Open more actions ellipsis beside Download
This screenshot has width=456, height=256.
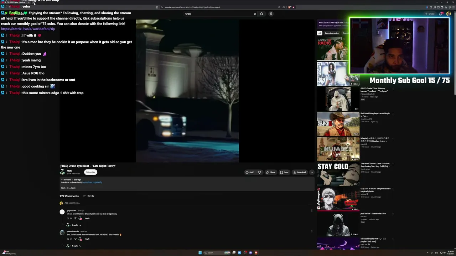(312, 172)
